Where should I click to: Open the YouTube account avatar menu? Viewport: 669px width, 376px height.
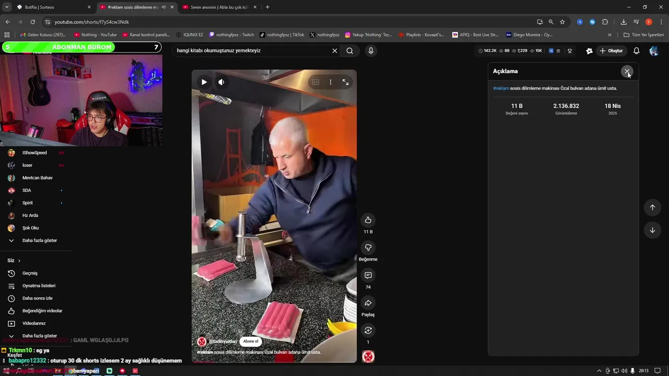tap(654, 51)
